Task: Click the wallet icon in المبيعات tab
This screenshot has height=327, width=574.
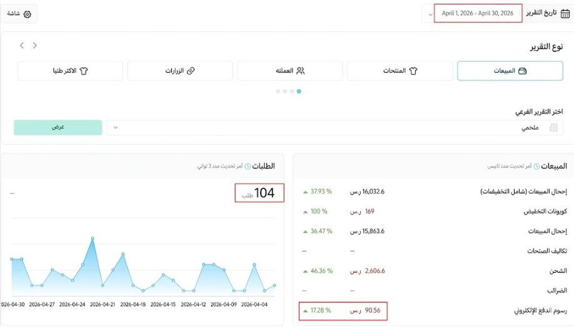Action: point(522,71)
